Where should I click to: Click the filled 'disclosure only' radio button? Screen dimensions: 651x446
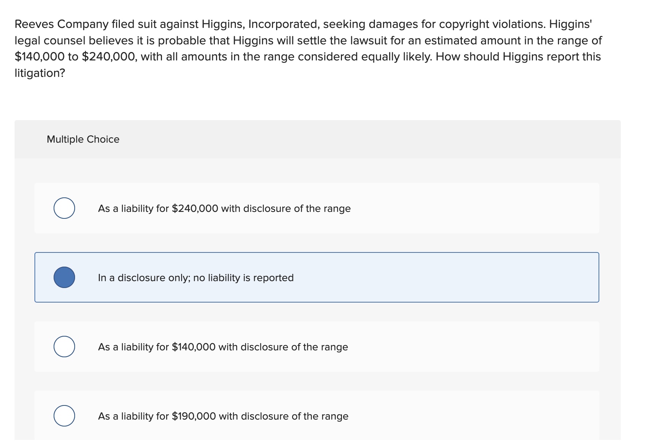[x=64, y=277]
